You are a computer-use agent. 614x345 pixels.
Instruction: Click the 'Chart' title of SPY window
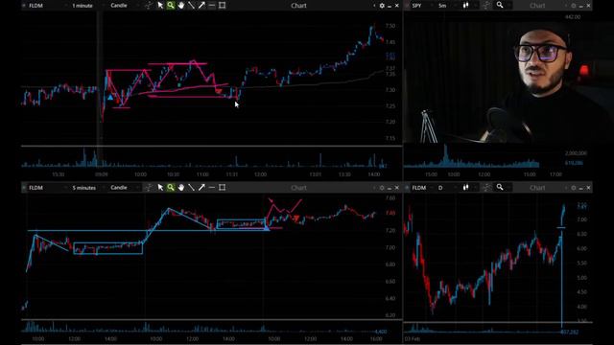pos(537,6)
